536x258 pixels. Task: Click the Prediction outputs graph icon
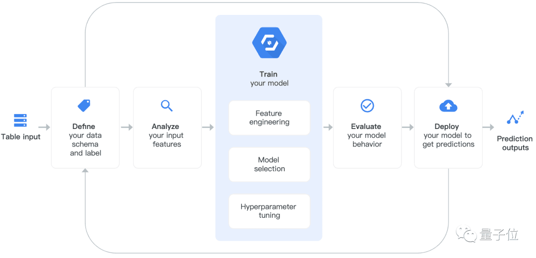click(515, 117)
